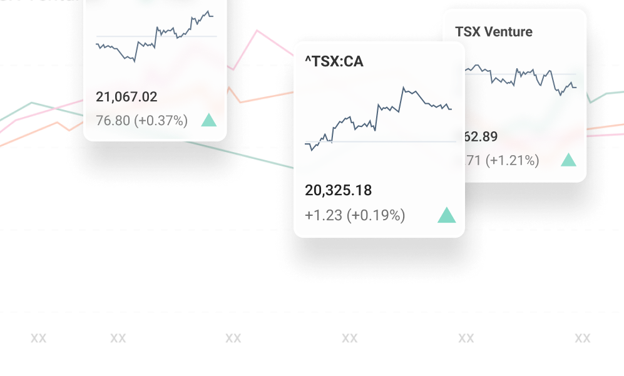Screen dimensions: 624x376
Task: Click the sparkline above the 21,067.02 value
Action: click(155, 36)
